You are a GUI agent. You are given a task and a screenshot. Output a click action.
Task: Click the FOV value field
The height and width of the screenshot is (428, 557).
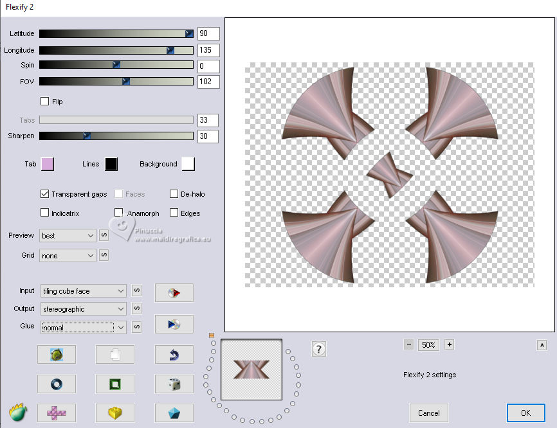click(208, 82)
